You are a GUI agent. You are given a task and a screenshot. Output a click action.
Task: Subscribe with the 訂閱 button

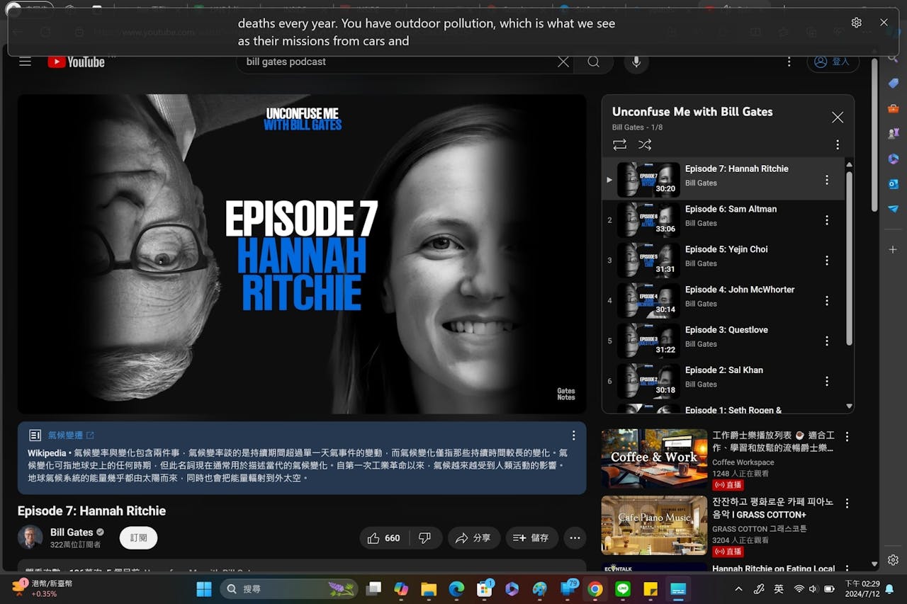[138, 537]
